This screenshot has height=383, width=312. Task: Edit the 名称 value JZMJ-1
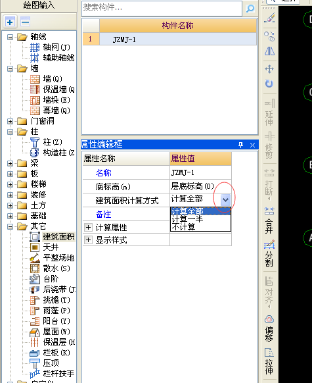click(200, 172)
